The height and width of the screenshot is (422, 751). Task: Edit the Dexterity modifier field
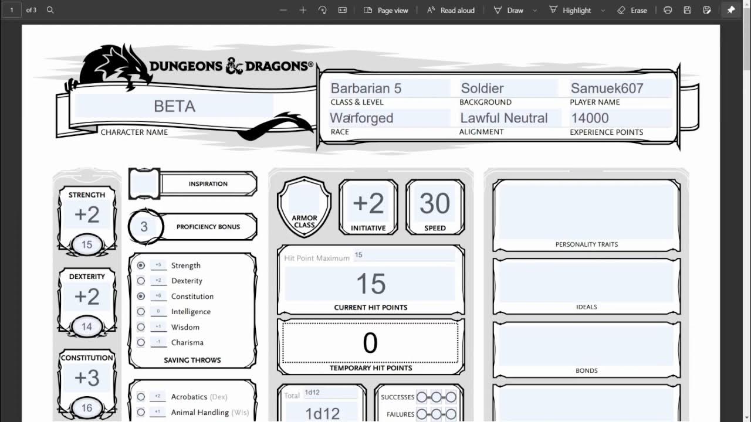(x=87, y=297)
